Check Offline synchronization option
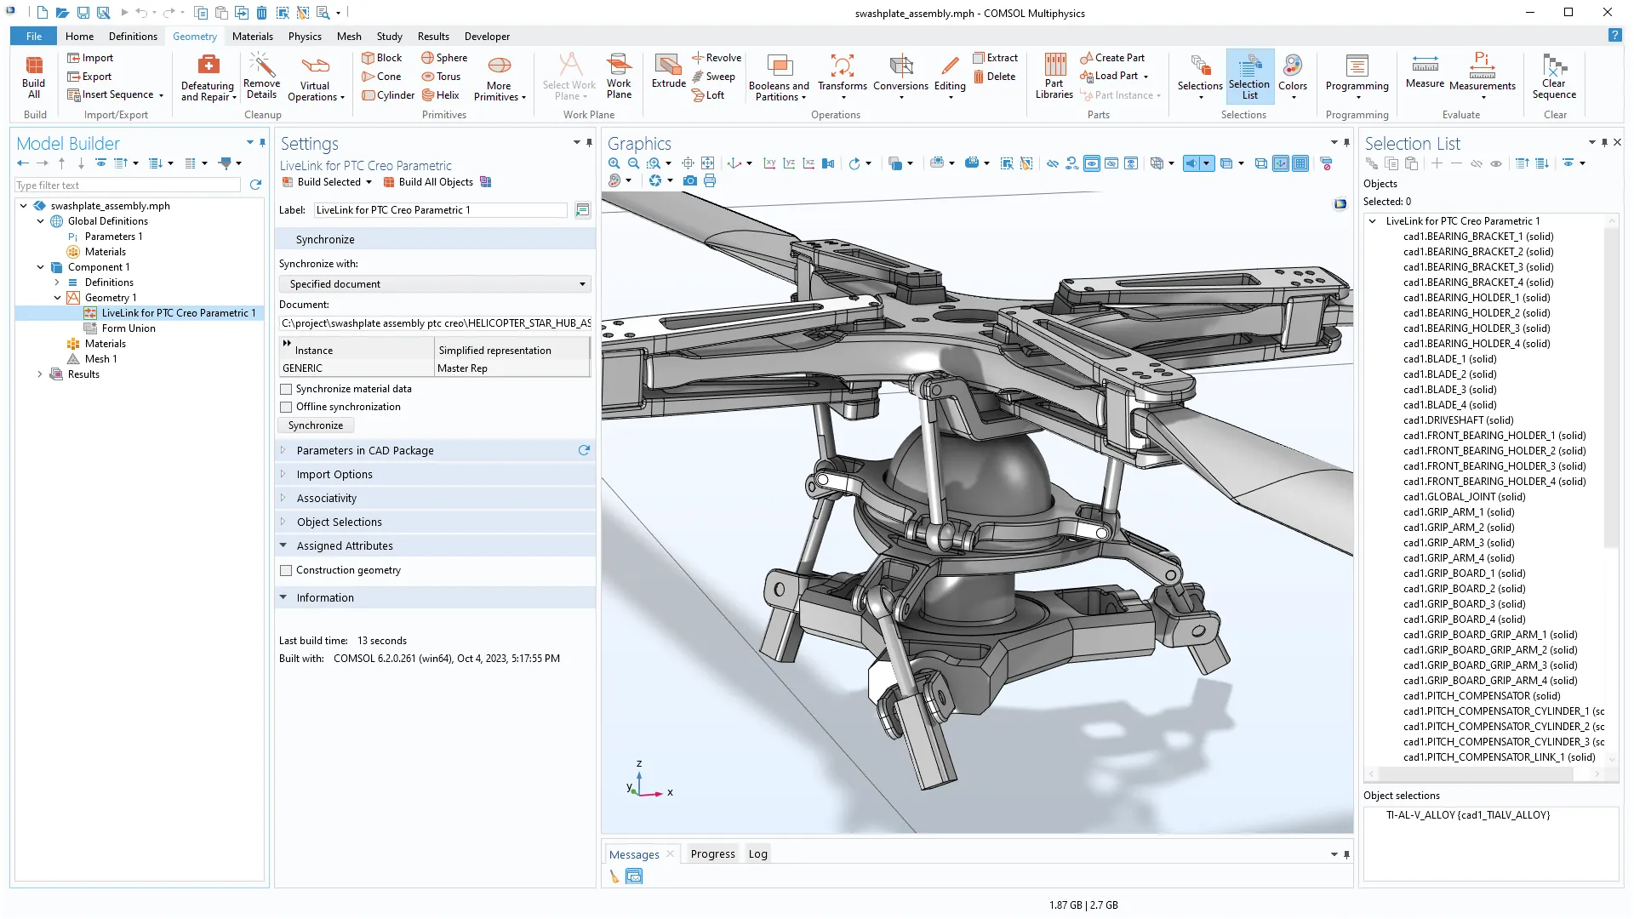 click(287, 407)
